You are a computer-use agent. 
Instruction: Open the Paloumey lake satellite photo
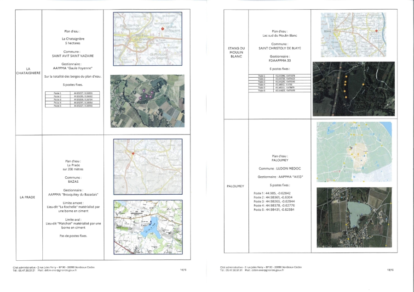pyautogui.click(x=354, y=217)
